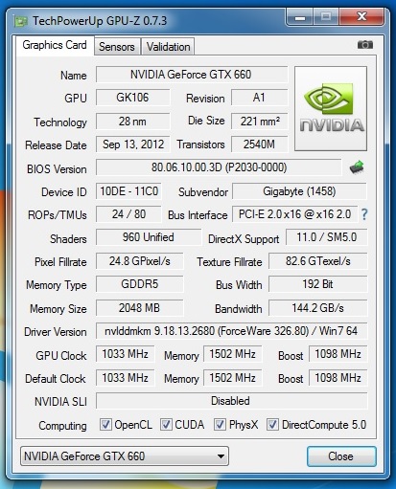Click the "NVIDIA SLI" label

pos(60,402)
